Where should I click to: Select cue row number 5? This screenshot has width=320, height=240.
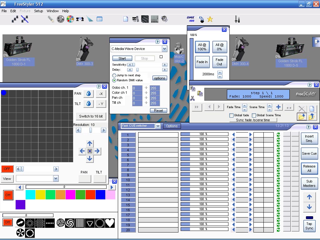(128, 155)
